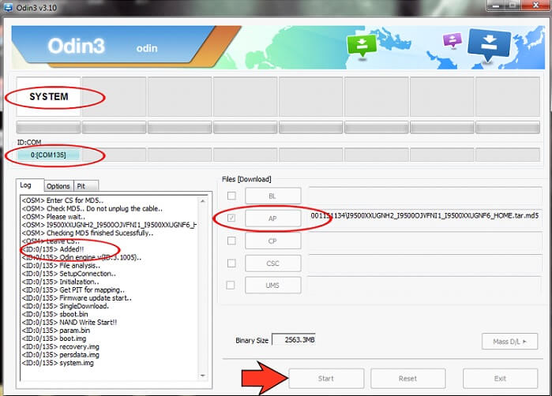Click the purple transfer bubble icon in banner
The width and height of the screenshot is (552, 396).
click(x=452, y=39)
